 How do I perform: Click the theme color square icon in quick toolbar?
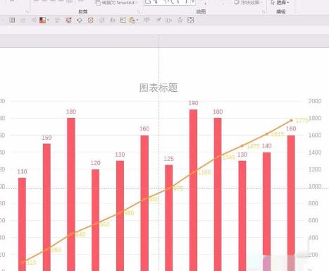pyautogui.click(x=42, y=20)
